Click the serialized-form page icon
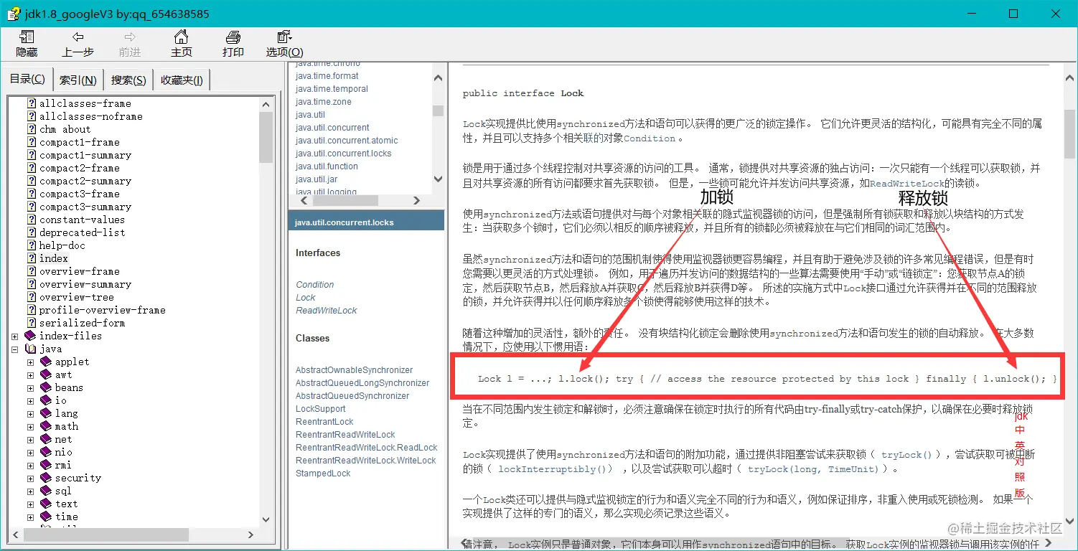The image size is (1078, 551). tap(32, 323)
